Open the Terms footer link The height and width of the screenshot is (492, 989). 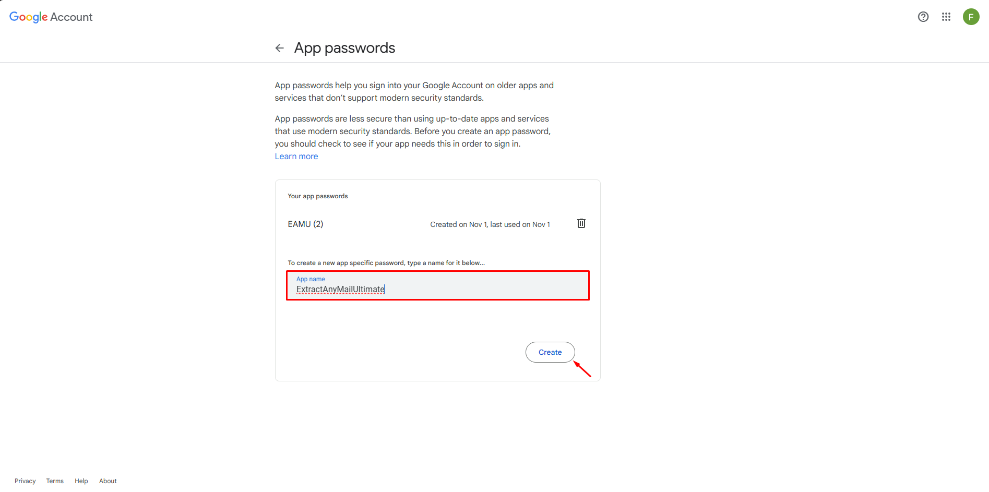point(55,481)
